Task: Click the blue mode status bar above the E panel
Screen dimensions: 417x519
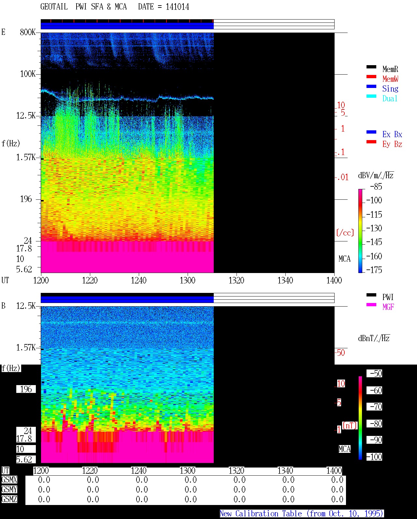Action: pyautogui.click(x=127, y=26)
